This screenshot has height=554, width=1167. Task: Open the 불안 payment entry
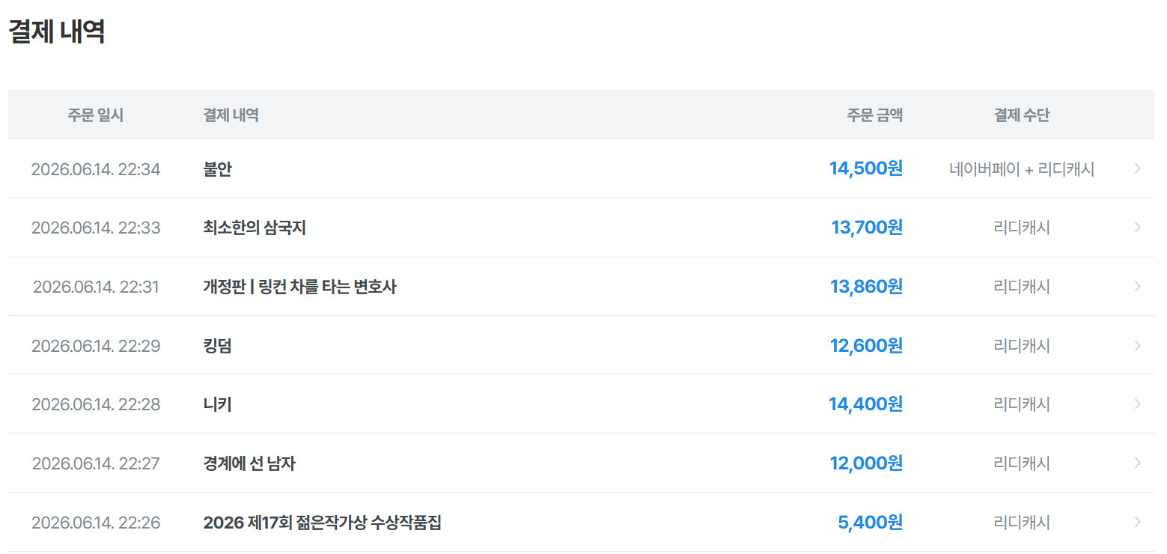point(217,169)
